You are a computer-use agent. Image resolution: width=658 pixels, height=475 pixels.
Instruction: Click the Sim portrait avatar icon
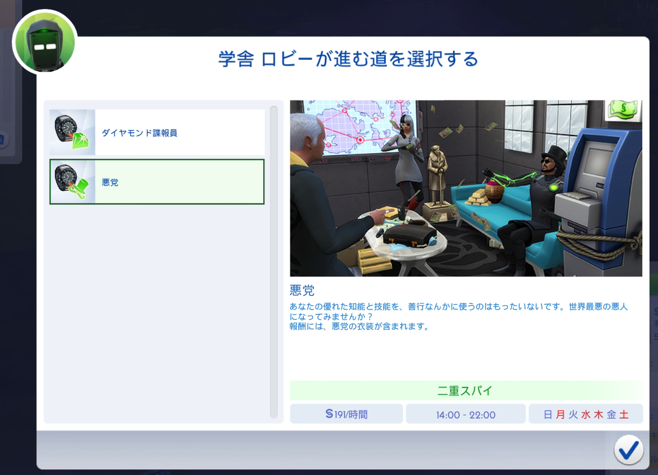click(x=45, y=43)
